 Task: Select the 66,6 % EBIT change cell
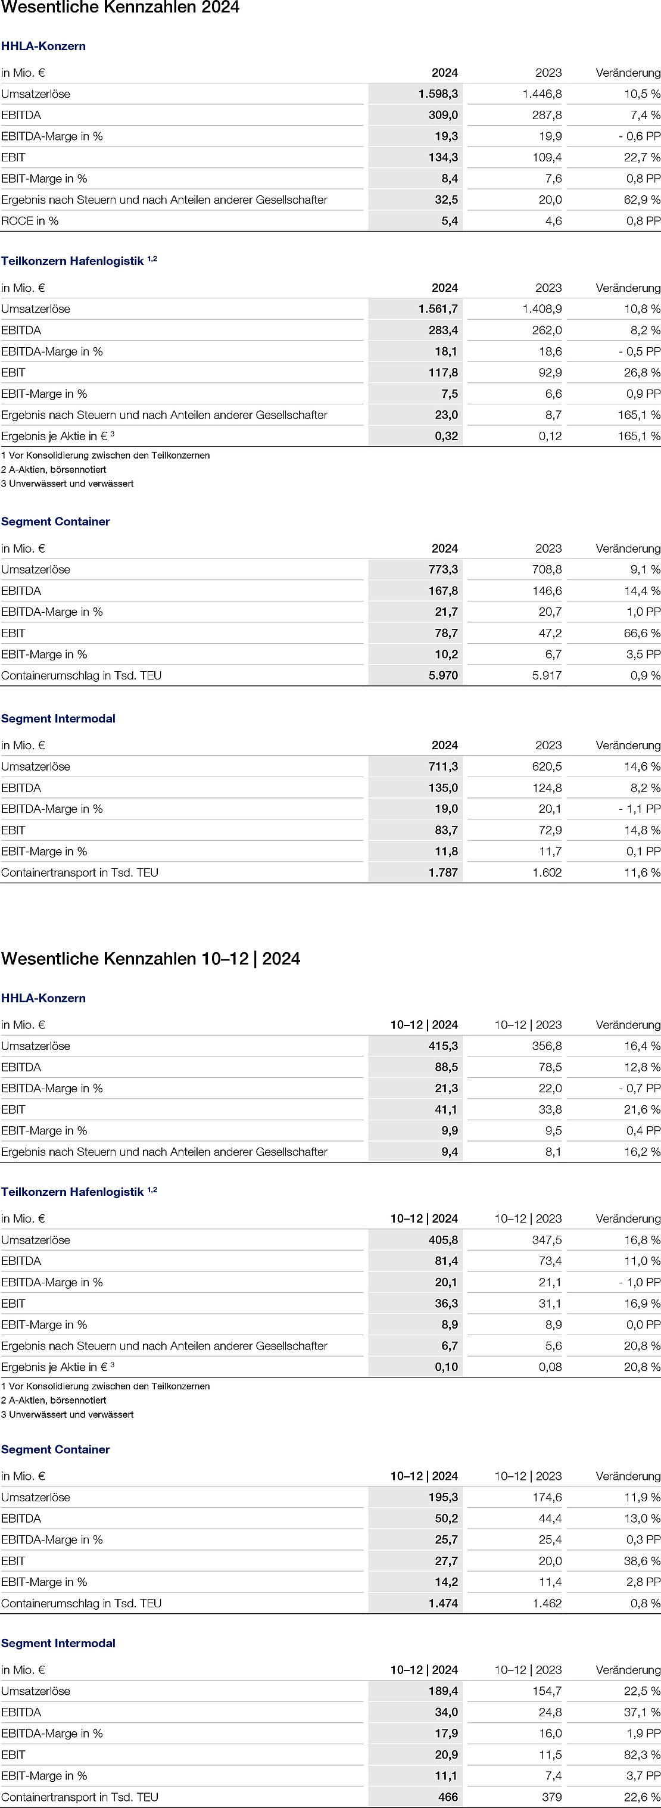(641, 633)
